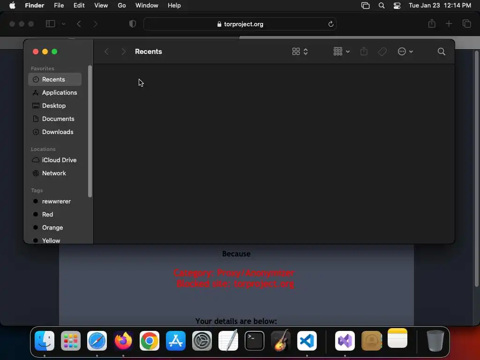Open GarageBand from the Dock

point(281,340)
